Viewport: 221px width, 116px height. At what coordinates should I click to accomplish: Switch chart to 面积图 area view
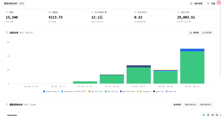[x=207, y=33]
